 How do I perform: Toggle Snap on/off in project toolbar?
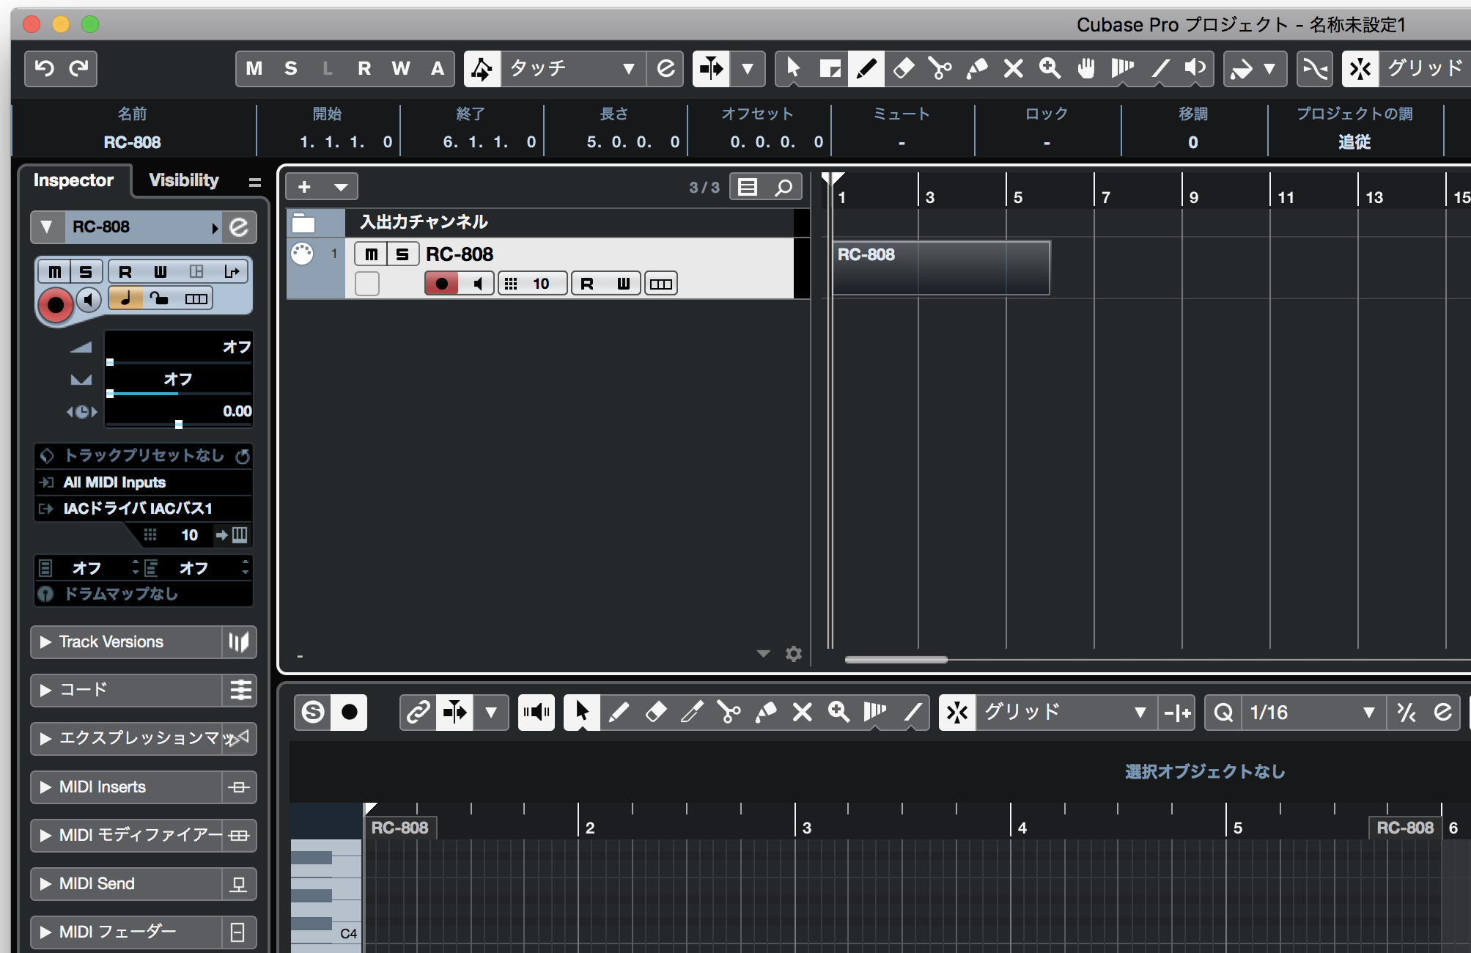[1361, 68]
